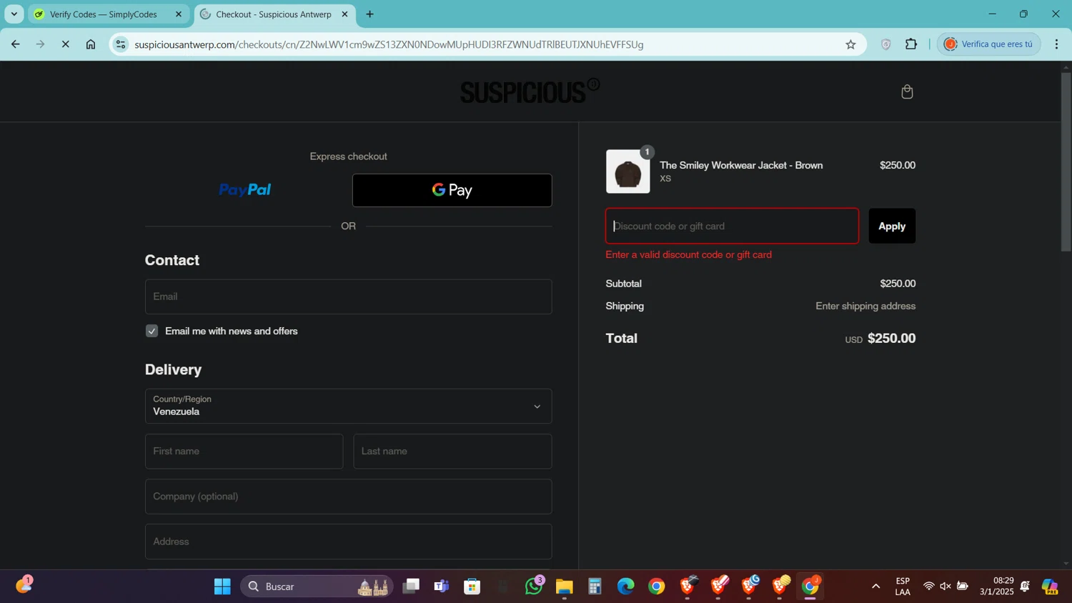This screenshot has height=603, width=1072.
Task: Click the Company (optional) field
Action: point(348,497)
